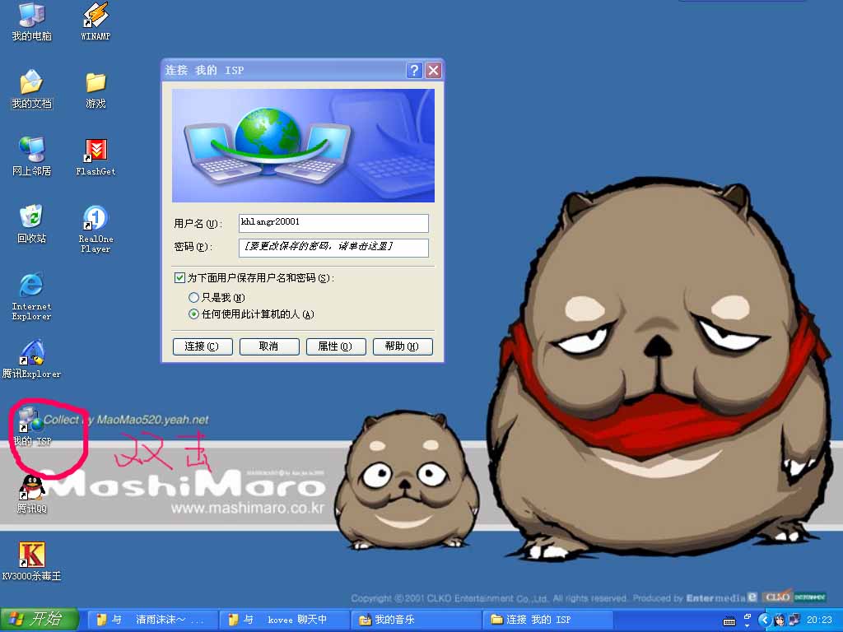Screen dimensions: 843x632
Task: Select the WINAMP desktop shortcut
Action: pos(95,21)
